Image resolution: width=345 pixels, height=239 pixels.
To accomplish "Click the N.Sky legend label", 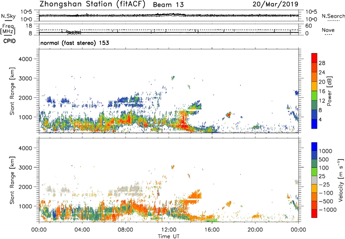I will click(8, 16).
